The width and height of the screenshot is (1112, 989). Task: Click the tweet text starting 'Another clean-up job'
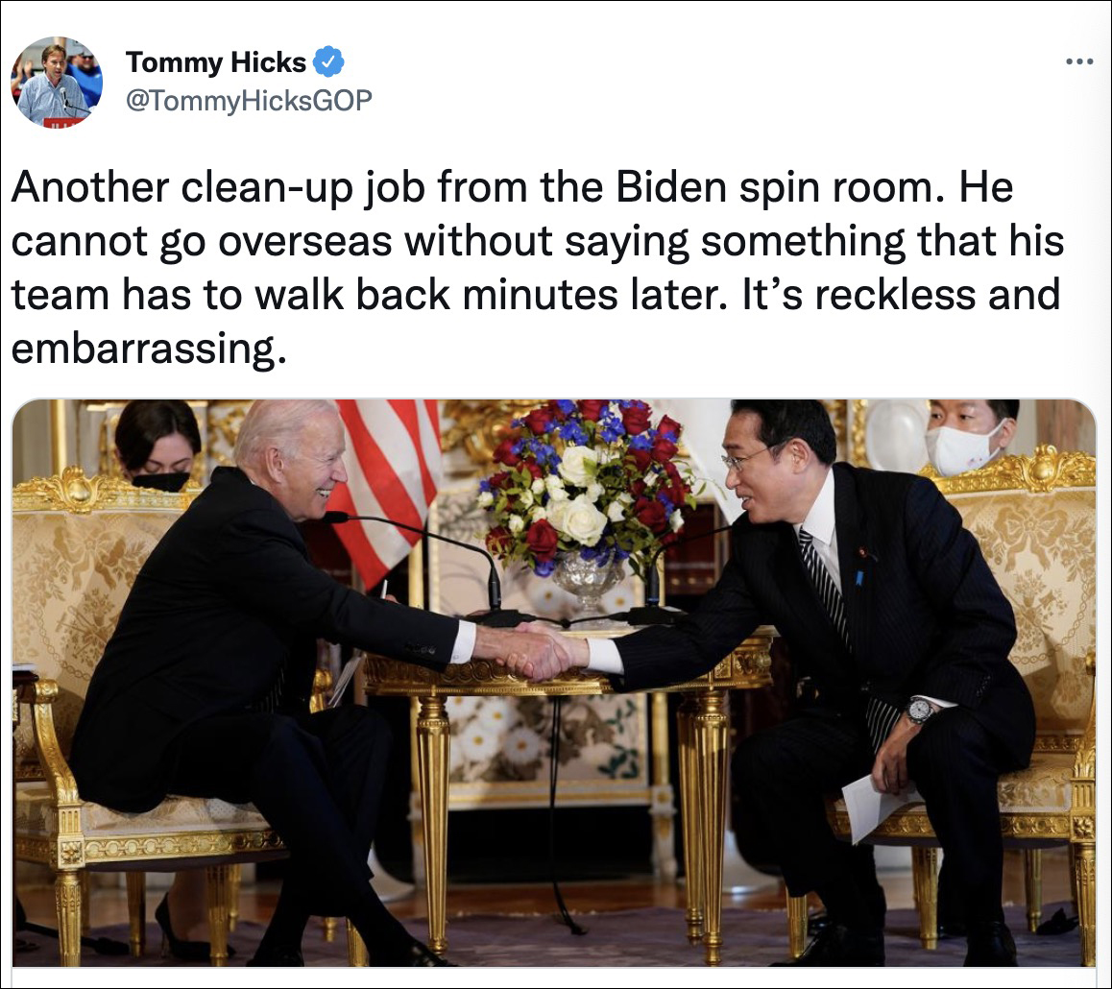point(537,268)
